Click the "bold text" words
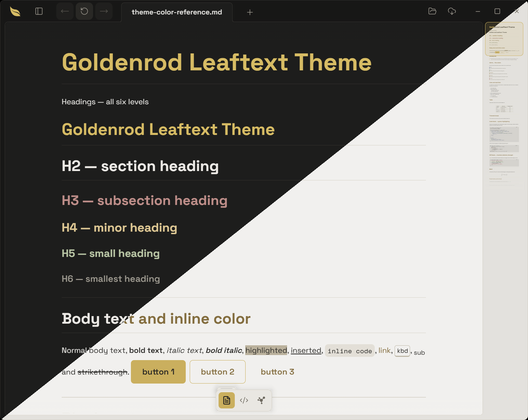 (x=146, y=350)
